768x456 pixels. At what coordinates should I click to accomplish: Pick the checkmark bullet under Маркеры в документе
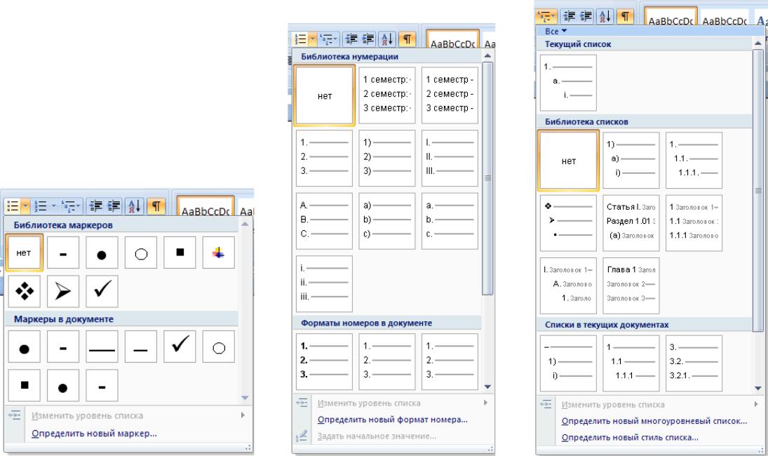click(180, 347)
